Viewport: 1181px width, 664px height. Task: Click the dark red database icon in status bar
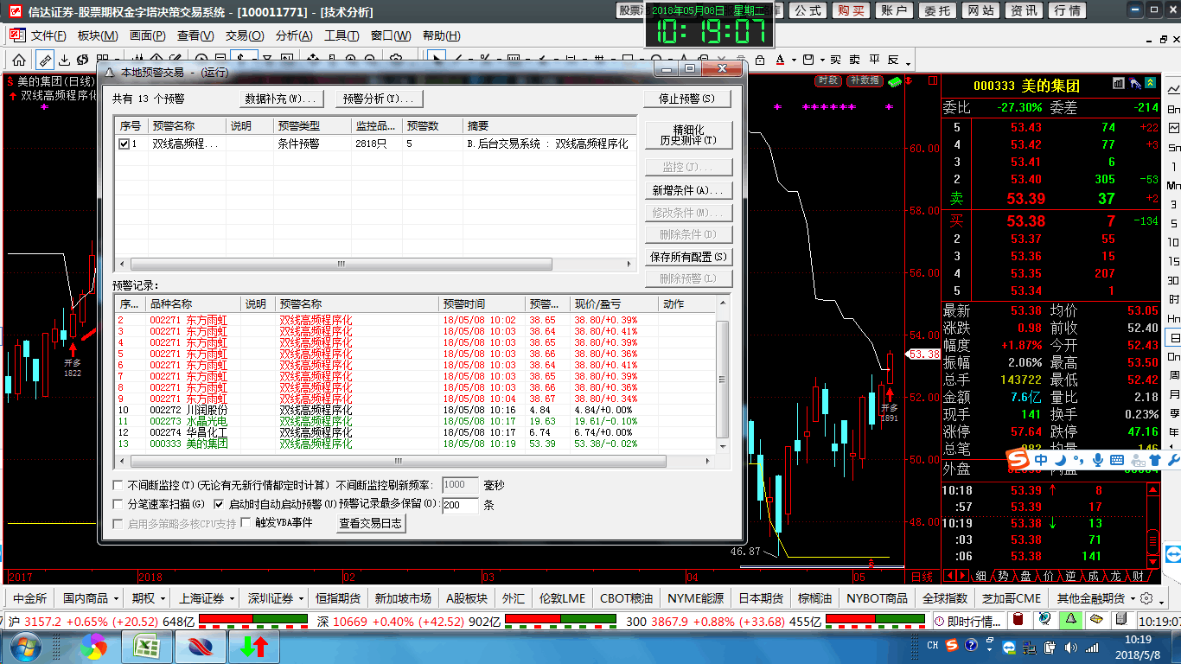pyautogui.click(x=1018, y=620)
